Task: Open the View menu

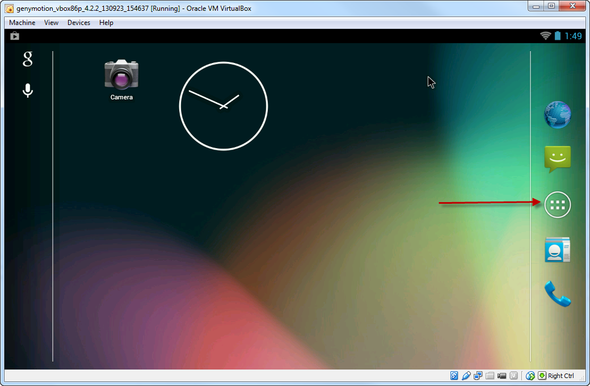Action: point(51,23)
